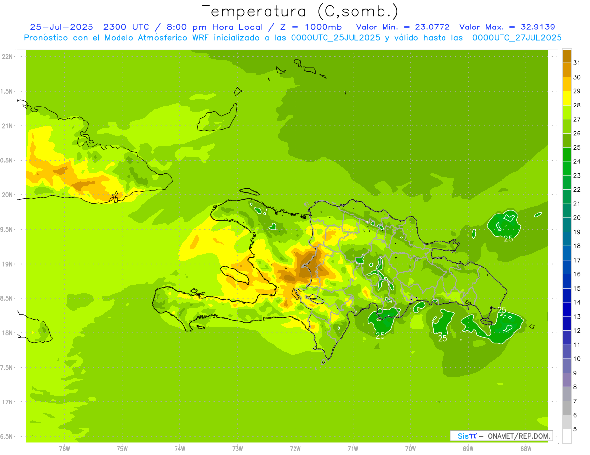
Task: Pick the orange swatch between 30 and 31
Action: pyautogui.click(x=567, y=70)
